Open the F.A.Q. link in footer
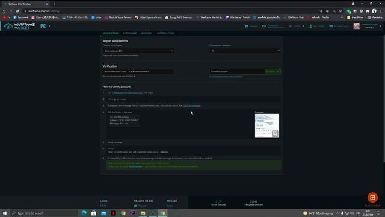The width and height of the screenshot is (385, 217). pyautogui.click(x=103, y=206)
